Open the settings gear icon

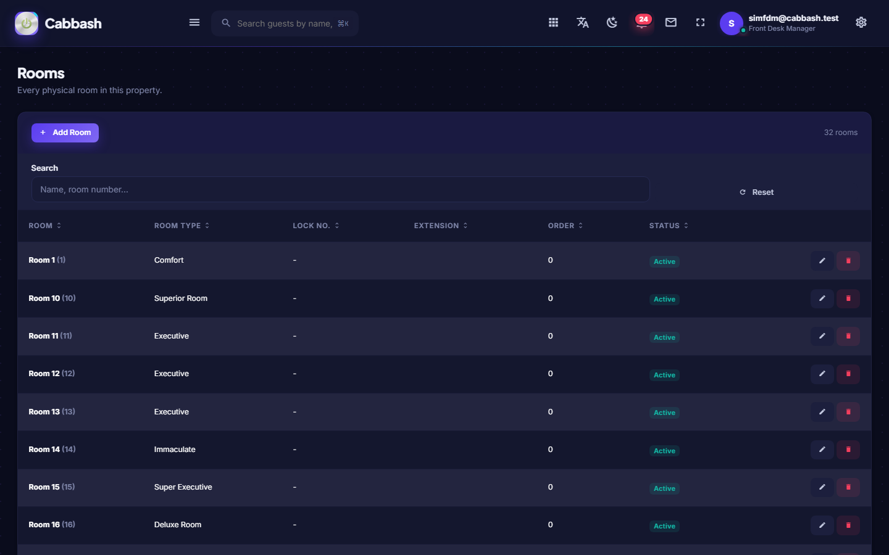click(x=861, y=23)
